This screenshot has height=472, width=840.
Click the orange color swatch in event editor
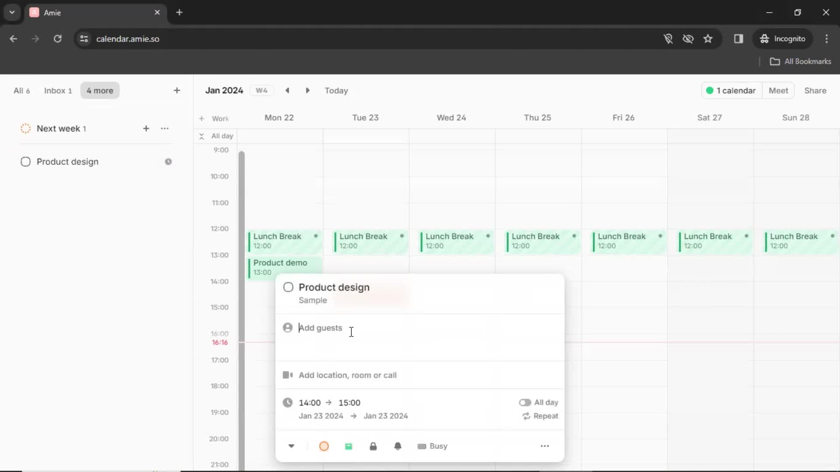(324, 446)
